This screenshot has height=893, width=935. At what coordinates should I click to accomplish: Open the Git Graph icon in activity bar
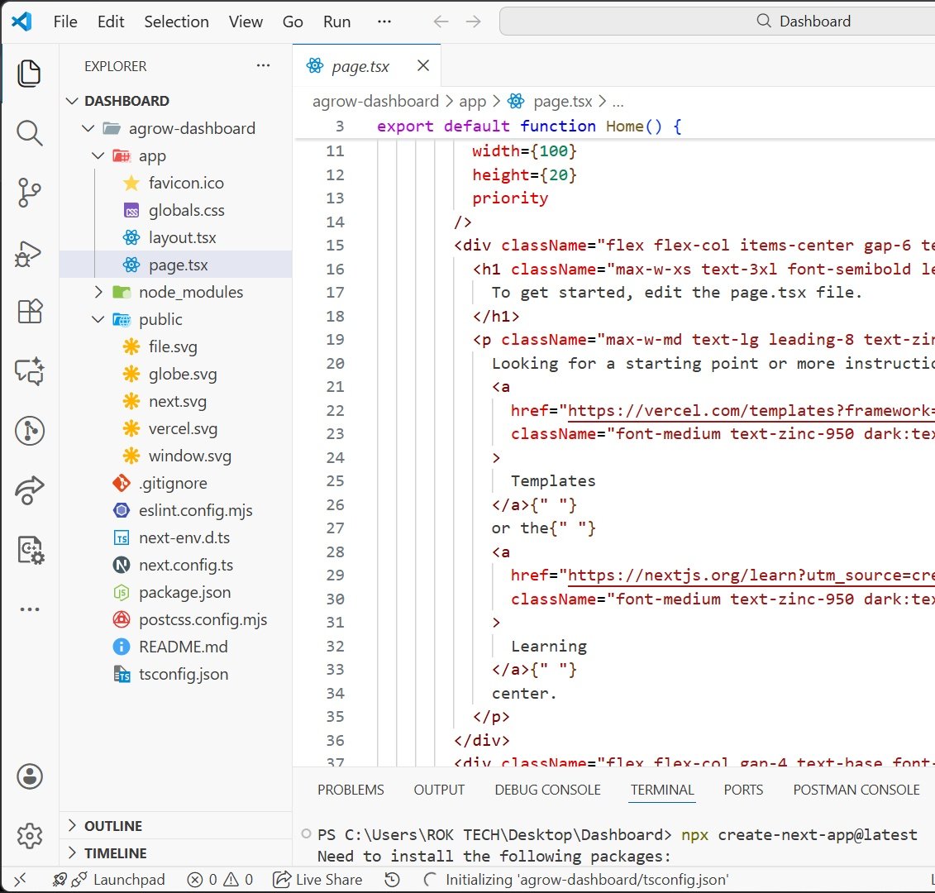(x=29, y=430)
